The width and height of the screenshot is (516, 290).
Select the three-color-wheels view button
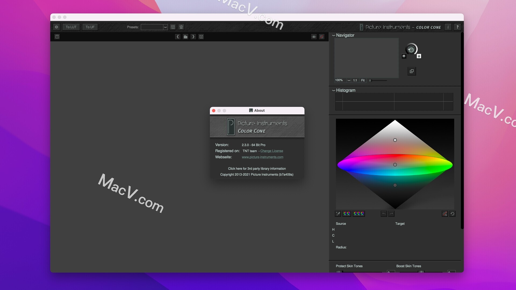tap(359, 214)
